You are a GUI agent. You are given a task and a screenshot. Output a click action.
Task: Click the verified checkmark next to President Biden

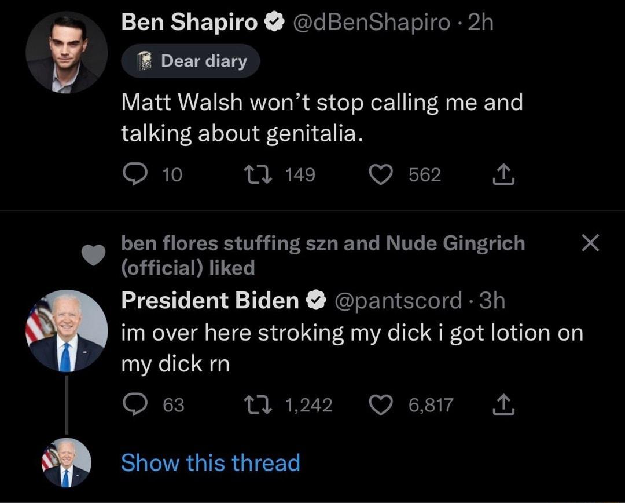[x=314, y=300]
